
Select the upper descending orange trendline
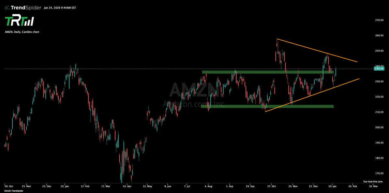pos(317,51)
